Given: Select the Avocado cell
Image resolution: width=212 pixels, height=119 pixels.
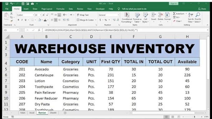Looking at the screenshot, I should coord(46,69).
